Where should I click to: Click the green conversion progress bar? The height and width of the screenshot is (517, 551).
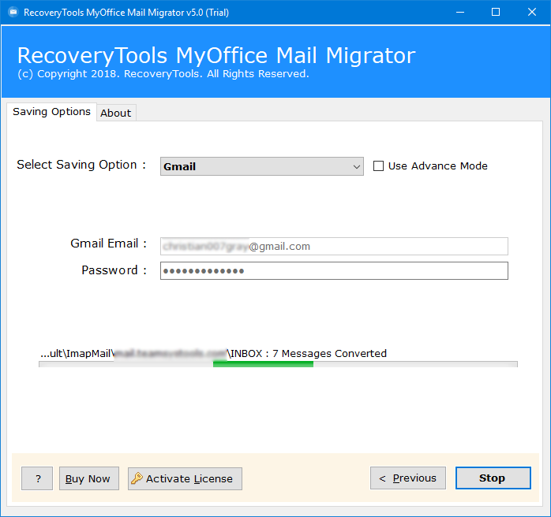263,364
